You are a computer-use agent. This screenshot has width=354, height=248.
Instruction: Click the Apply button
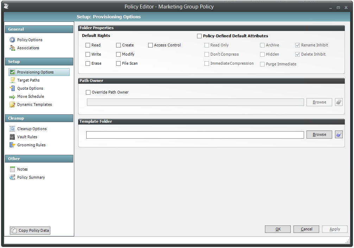tap(335, 229)
